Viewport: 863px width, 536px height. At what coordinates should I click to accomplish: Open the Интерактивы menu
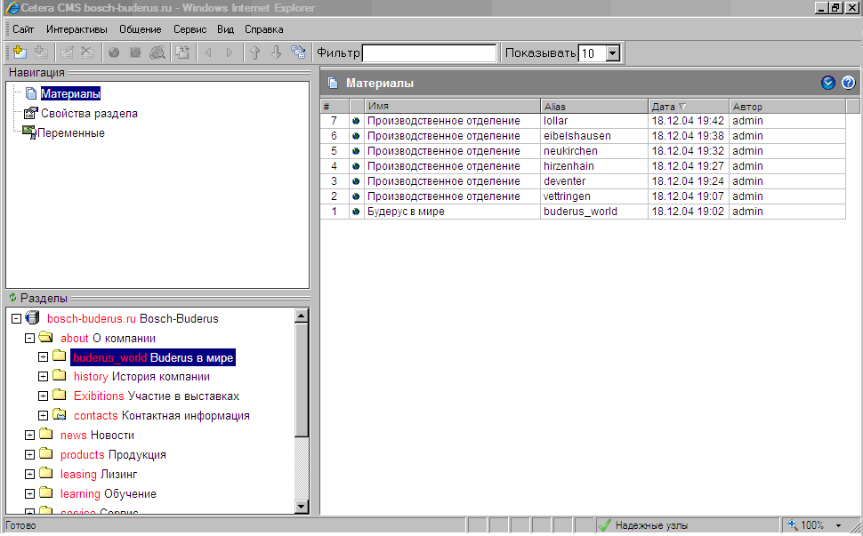point(77,29)
